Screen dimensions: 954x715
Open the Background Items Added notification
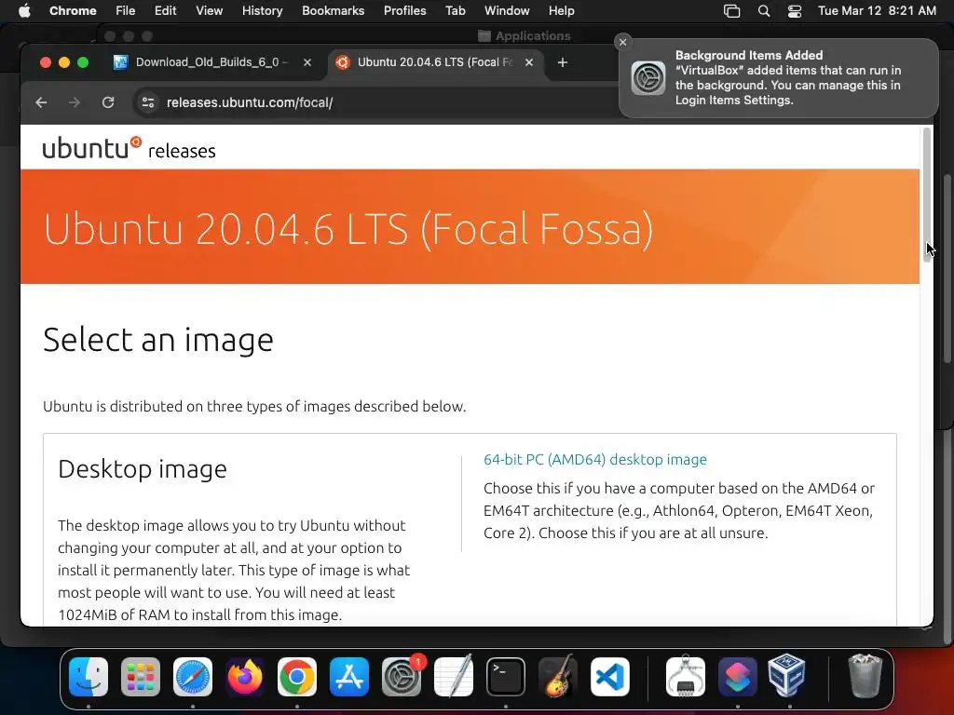click(779, 78)
